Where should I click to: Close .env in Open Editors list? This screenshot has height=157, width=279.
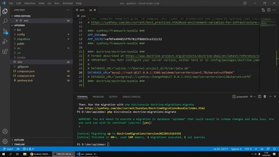click(x=17, y=20)
